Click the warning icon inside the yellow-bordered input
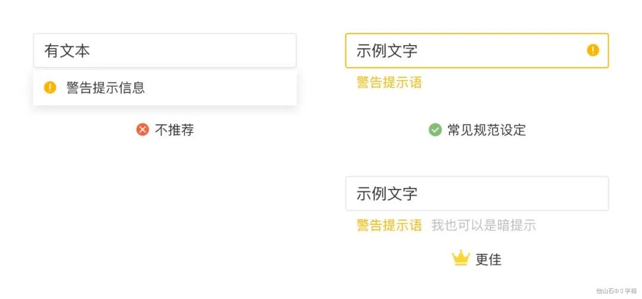 pyautogui.click(x=593, y=50)
